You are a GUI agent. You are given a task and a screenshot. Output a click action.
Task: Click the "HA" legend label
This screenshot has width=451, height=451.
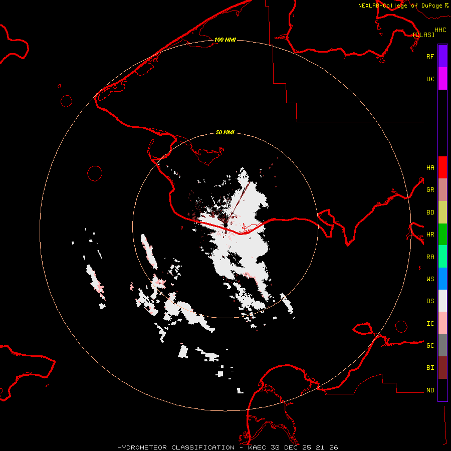click(x=430, y=167)
